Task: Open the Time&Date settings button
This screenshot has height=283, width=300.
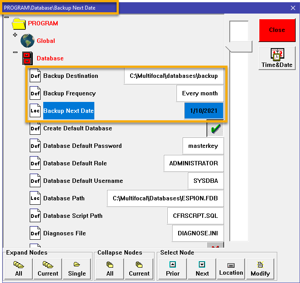Action: click(x=277, y=58)
